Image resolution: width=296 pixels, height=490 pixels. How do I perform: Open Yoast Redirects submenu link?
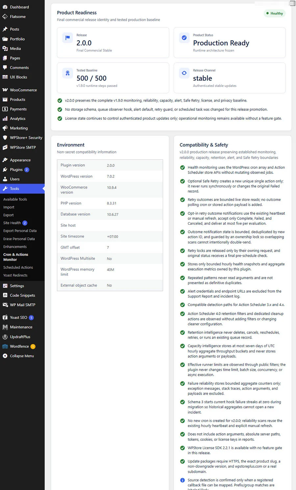point(15,276)
